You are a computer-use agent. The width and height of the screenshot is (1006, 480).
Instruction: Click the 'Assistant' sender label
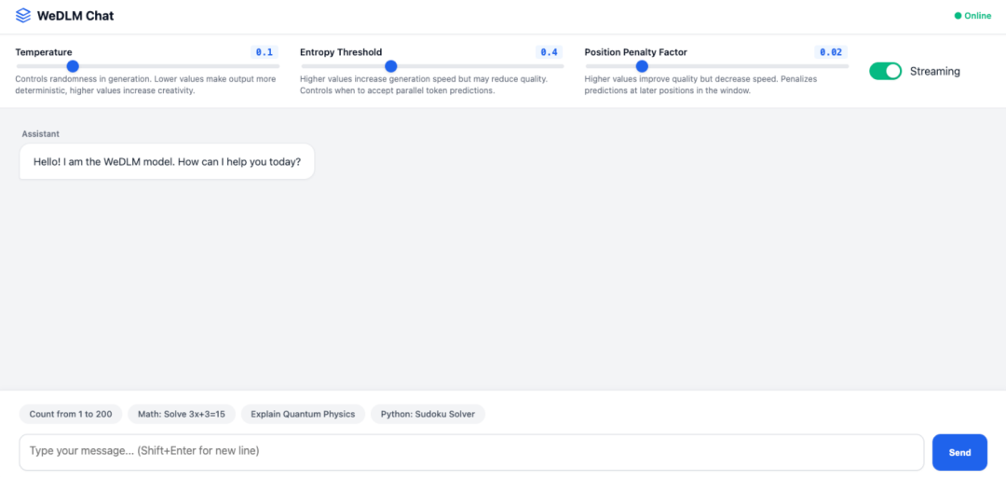coord(40,133)
